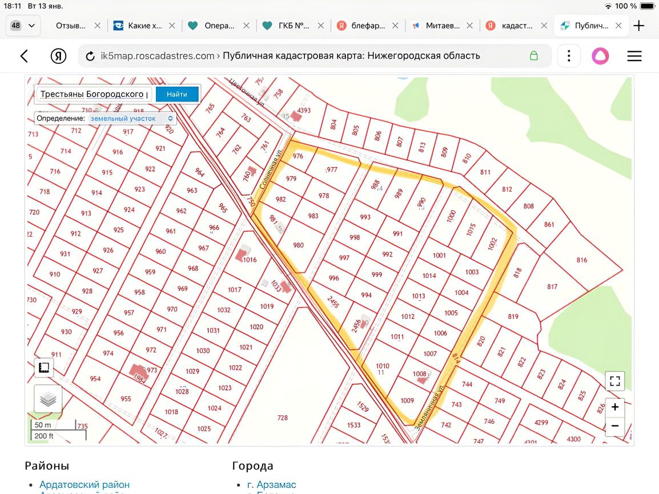Screen dimensions: 659x494
Task: Select parcel 816 on the map
Action: click(x=582, y=260)
